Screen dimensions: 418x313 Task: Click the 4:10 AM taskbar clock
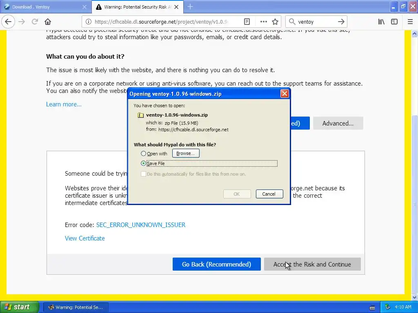click(x=403, y=307)
